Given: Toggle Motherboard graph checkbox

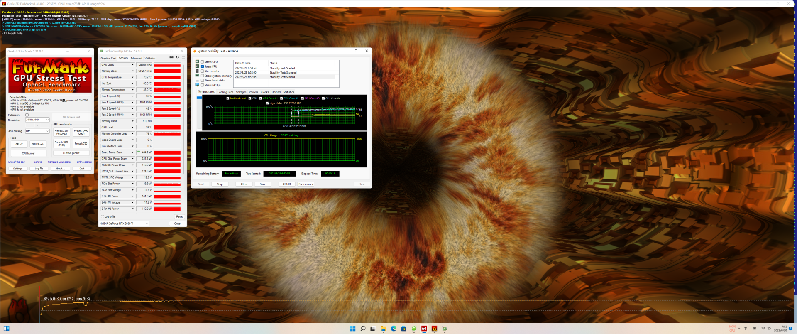Looking at the screenshot, I should click(228, 98).
